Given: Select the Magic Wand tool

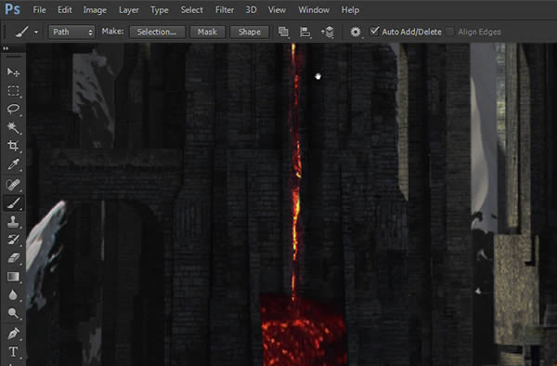Looking at the screenshot, I should pyautogui.click(x=13, y=127).
